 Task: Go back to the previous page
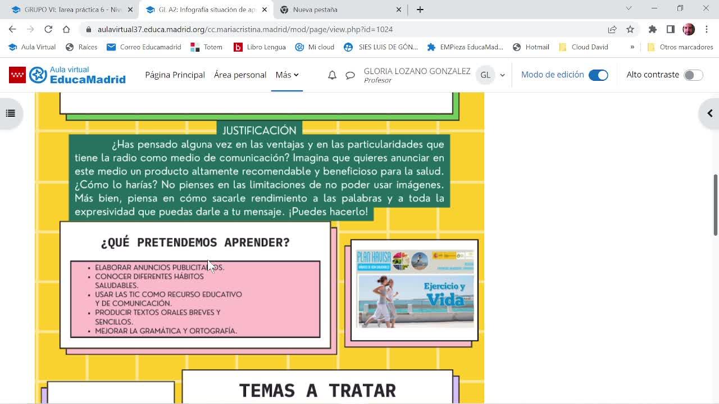click(12, 29)
